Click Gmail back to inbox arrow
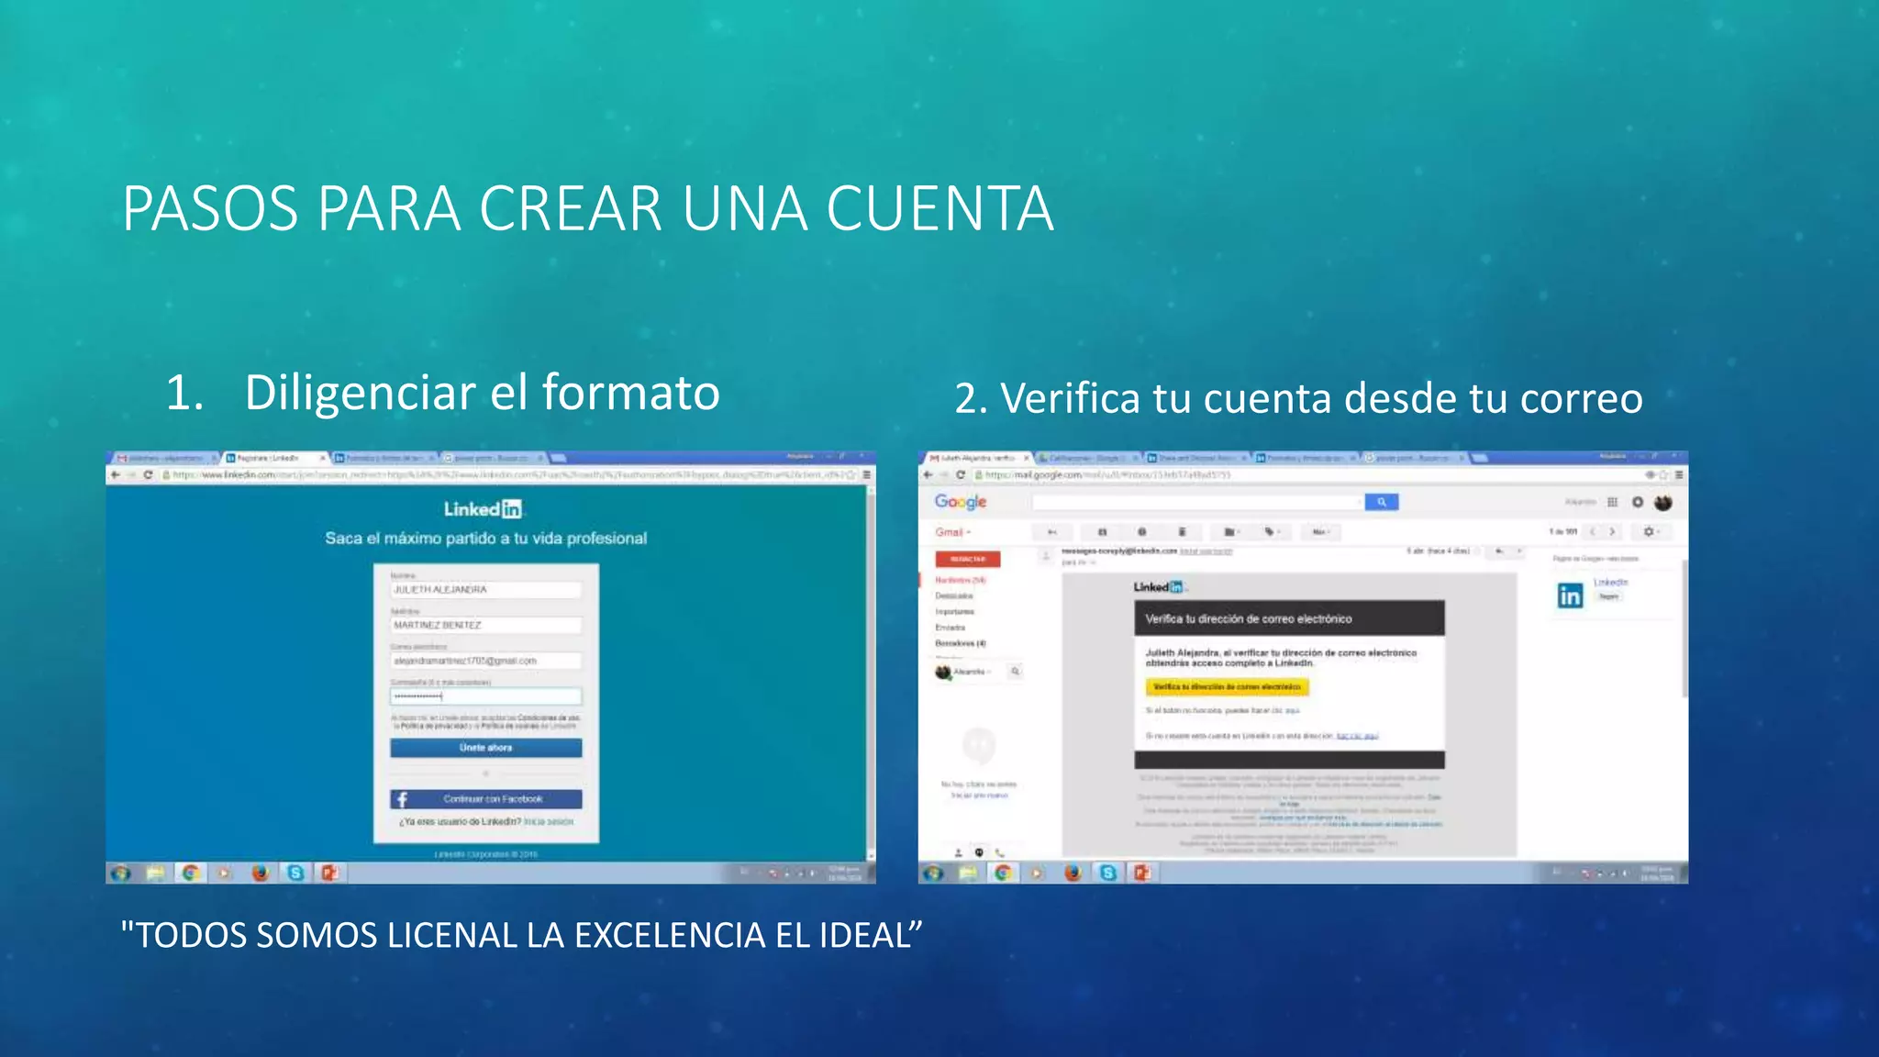 1052,532
